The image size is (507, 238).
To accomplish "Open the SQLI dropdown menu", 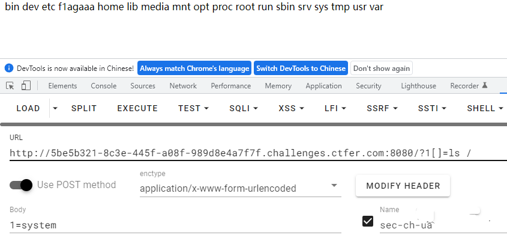I will 244,108.
